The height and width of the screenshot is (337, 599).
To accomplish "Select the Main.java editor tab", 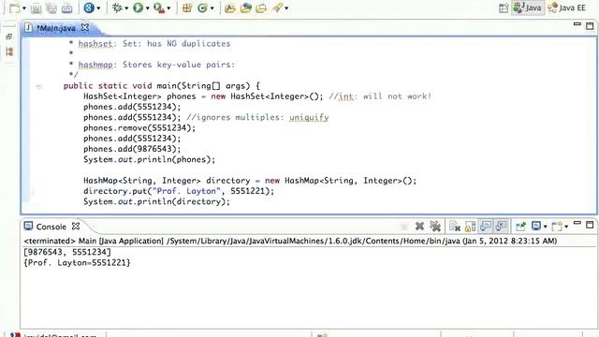I will pyautogui.click(x=56, y=28).
